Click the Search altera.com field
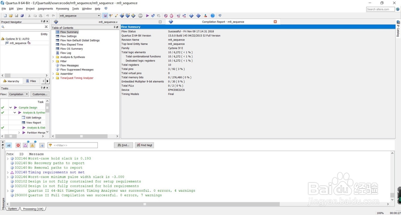 (x=380, y=9)
